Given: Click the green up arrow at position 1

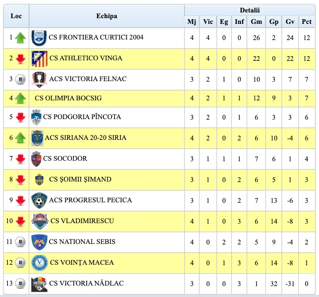Looking at the screenshot, I should (x=20, y=38).
